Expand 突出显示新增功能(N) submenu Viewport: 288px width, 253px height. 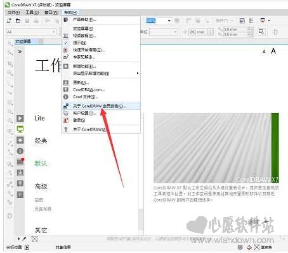[x=101, y=74]
